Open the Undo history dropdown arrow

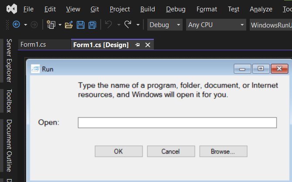click(119, 24)
